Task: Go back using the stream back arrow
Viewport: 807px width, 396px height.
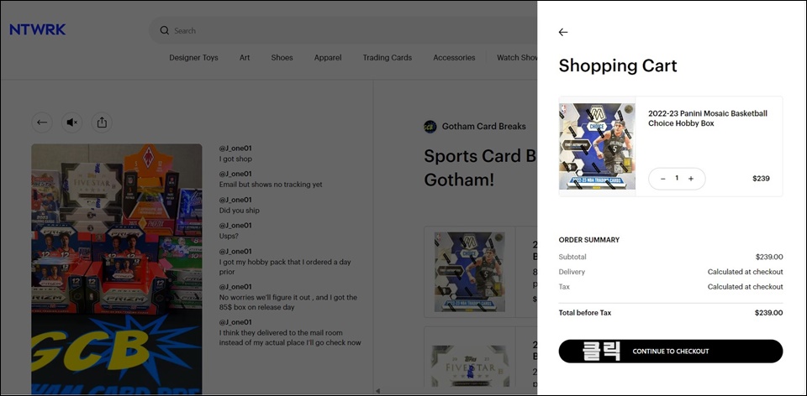Action: point(42,122)
